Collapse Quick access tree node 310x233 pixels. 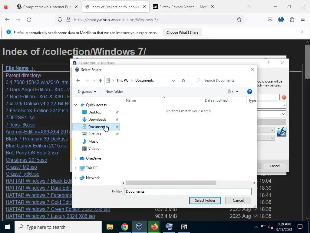click(75, 105)
